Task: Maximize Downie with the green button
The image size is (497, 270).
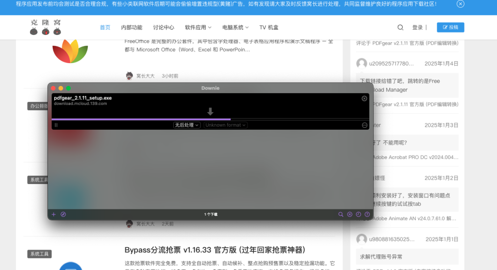Action: point(68,88)
